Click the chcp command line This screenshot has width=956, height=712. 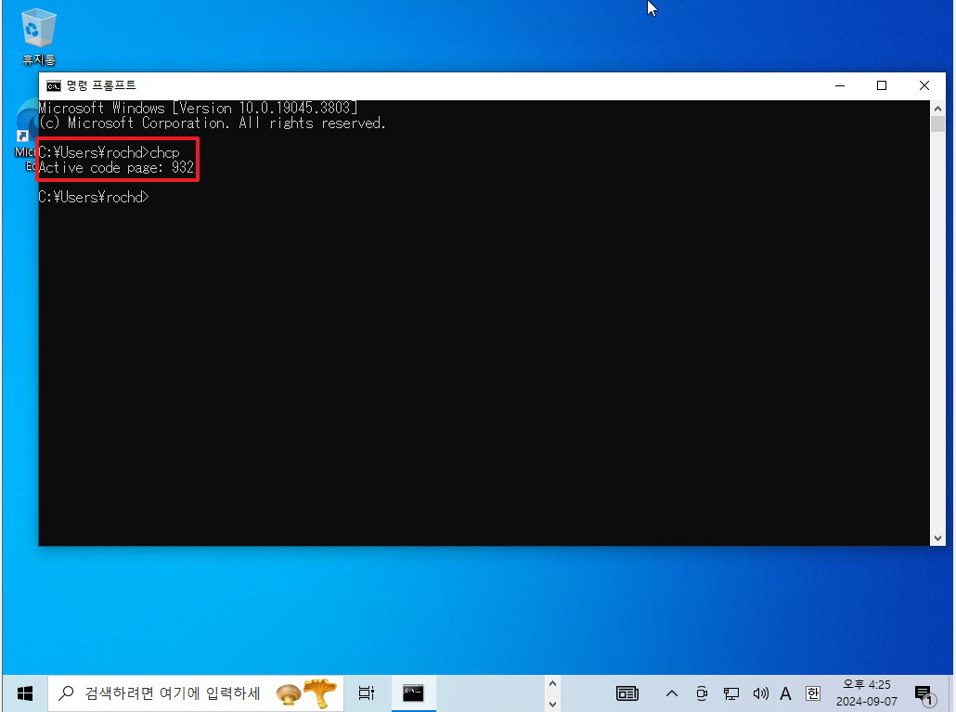pyautogui.click(x=110, y=152)
